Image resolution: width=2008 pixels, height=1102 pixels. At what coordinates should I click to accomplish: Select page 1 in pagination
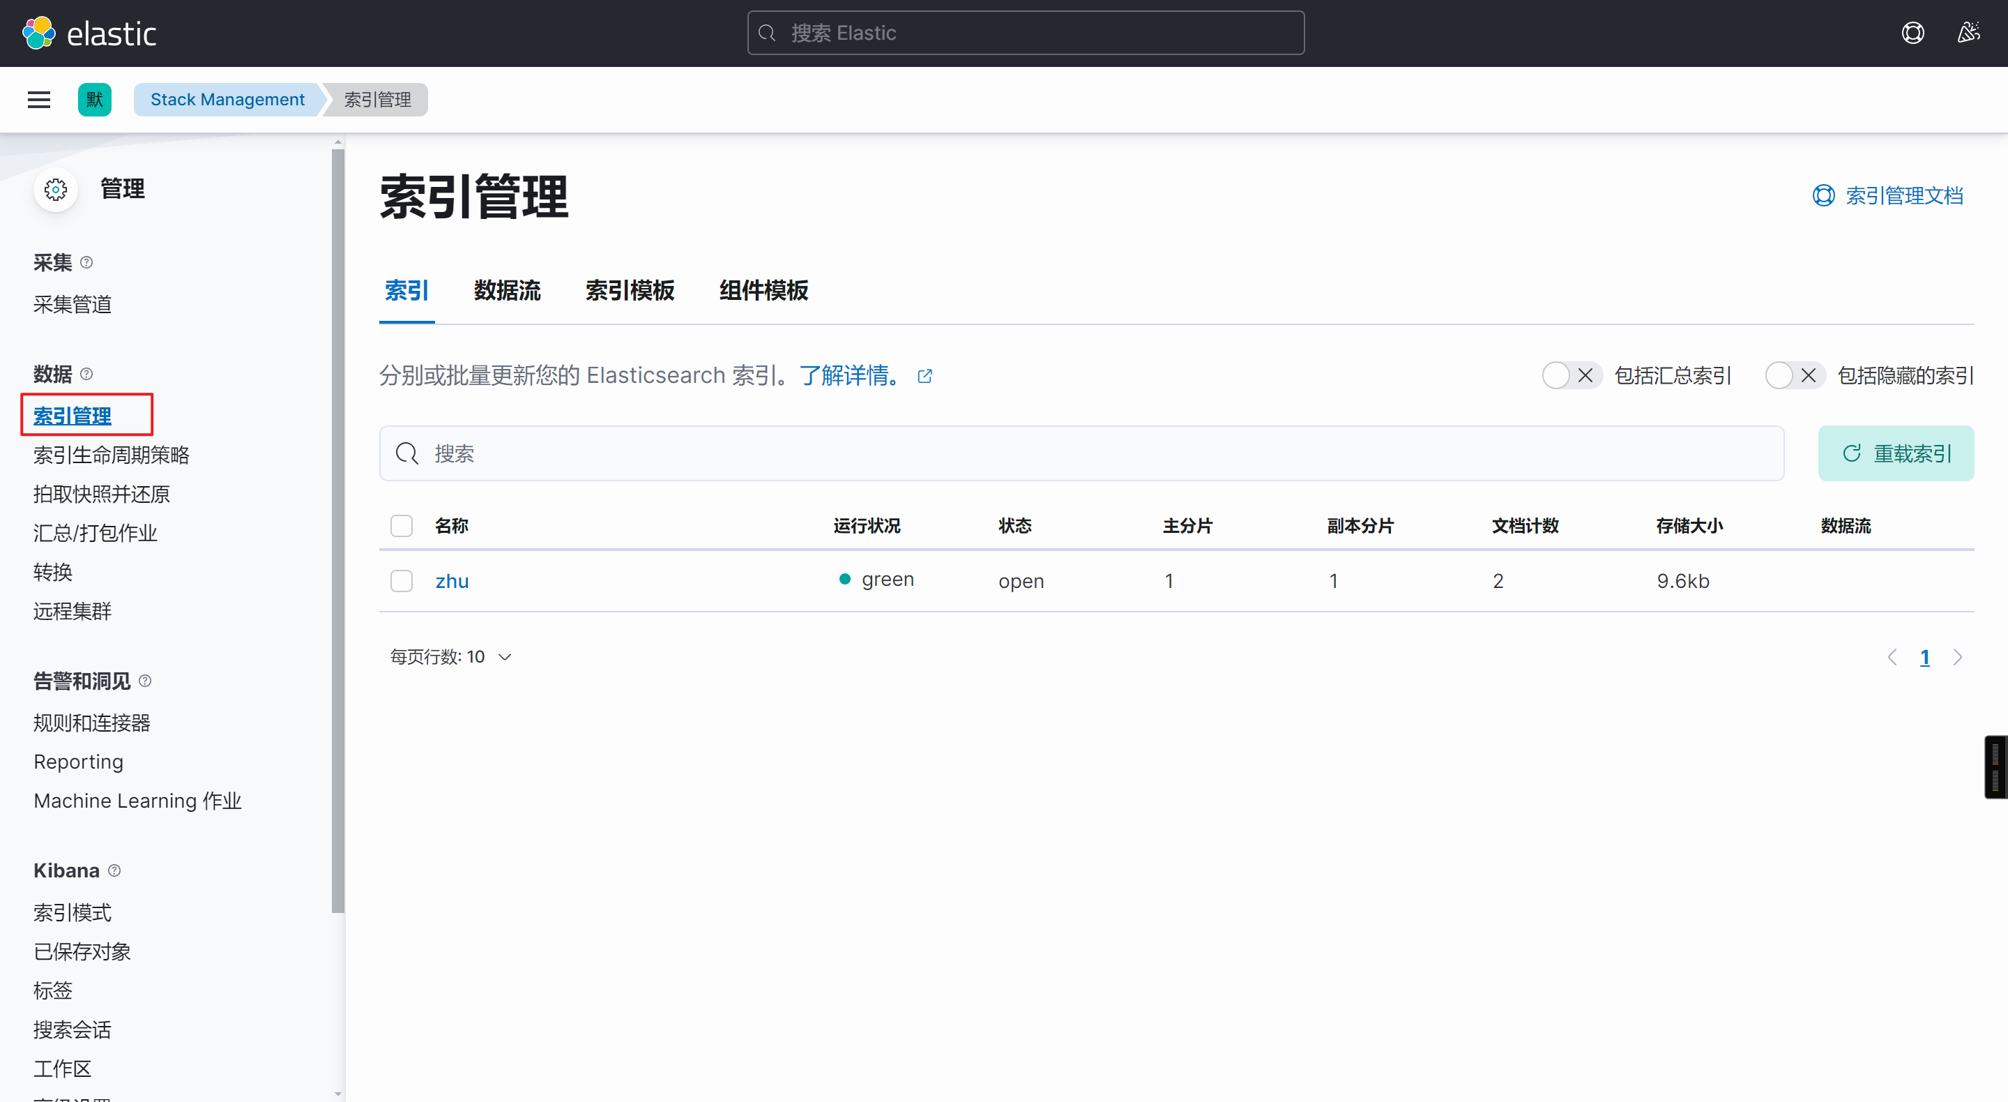(x=1924, y=658)
